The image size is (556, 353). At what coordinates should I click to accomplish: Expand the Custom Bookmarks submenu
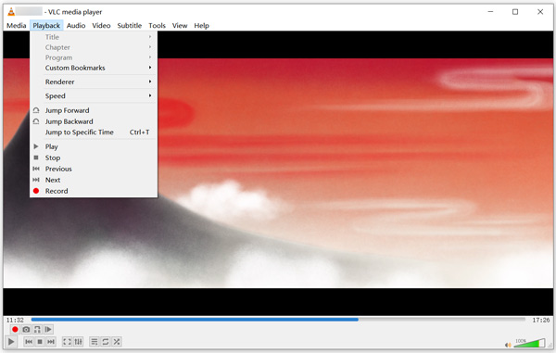pyautogui.click(x=94, y=68)
